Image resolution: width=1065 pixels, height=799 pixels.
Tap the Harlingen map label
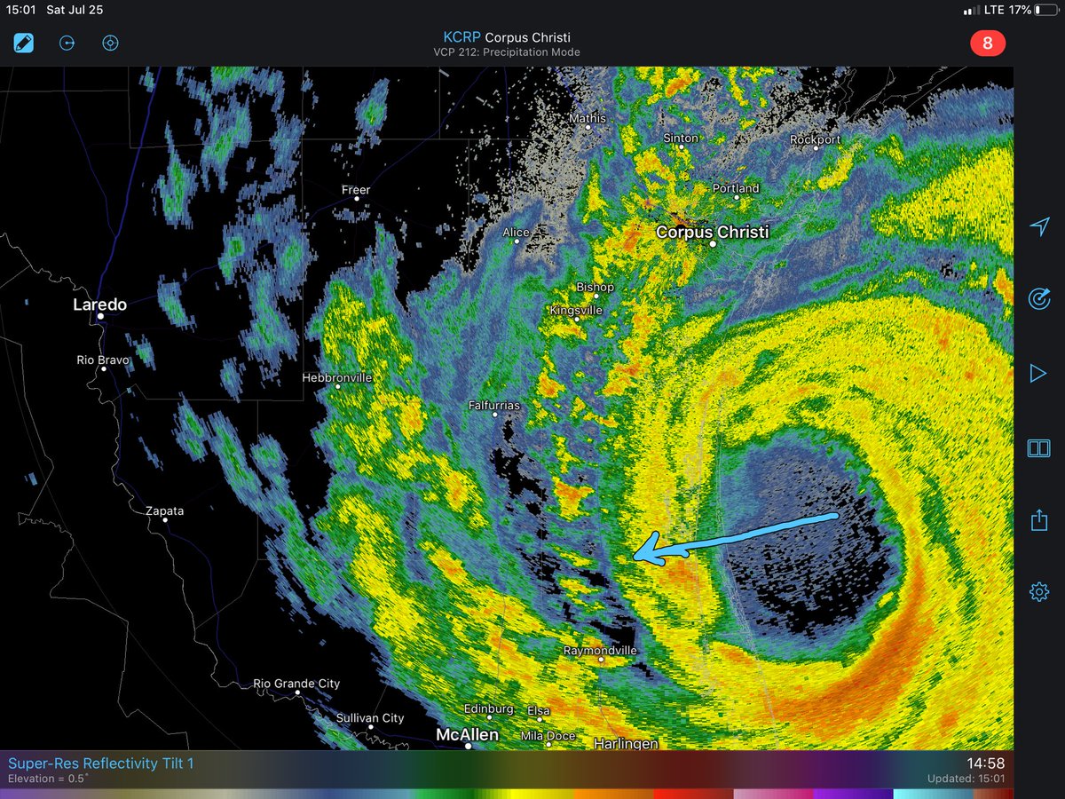pos(626,743)
